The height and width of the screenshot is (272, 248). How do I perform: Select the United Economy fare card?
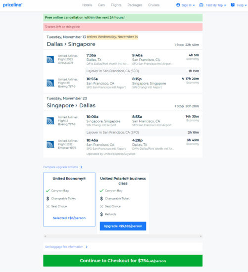click(x=69, y=199)
